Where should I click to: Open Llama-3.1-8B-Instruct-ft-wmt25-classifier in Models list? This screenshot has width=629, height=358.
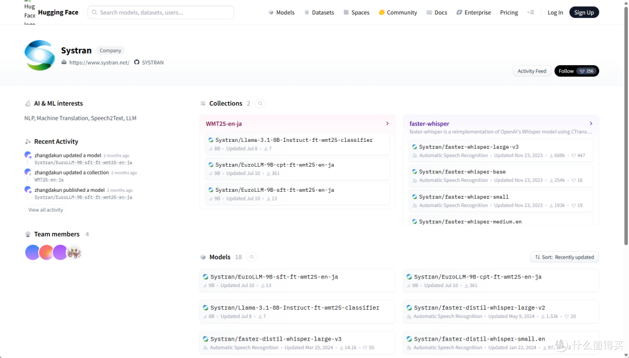tap(297, 312)
